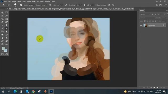Select the Ruler measure tool
The width and height of the screenshot is (168, 94).
7,22
